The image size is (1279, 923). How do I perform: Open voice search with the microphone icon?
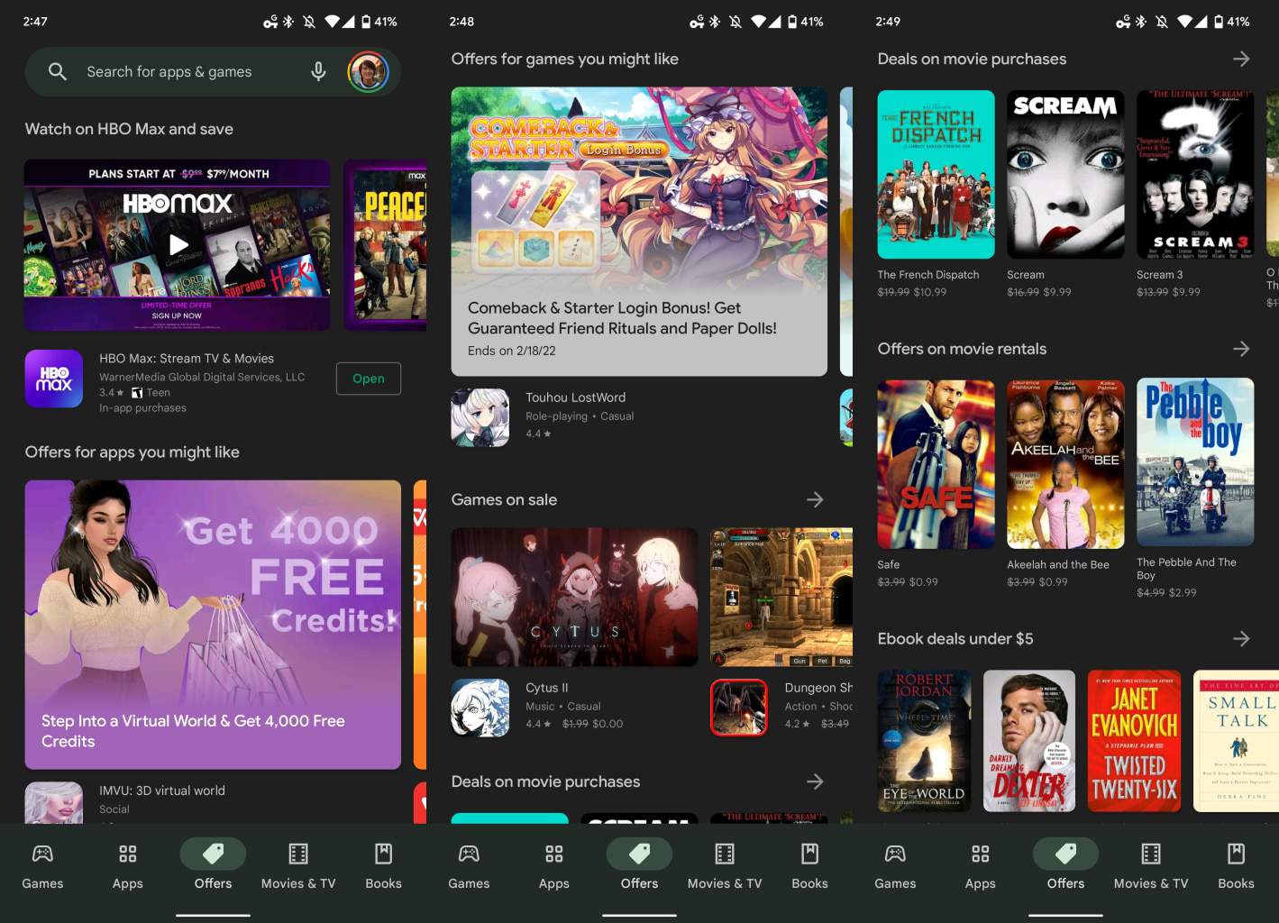[317, 71]
